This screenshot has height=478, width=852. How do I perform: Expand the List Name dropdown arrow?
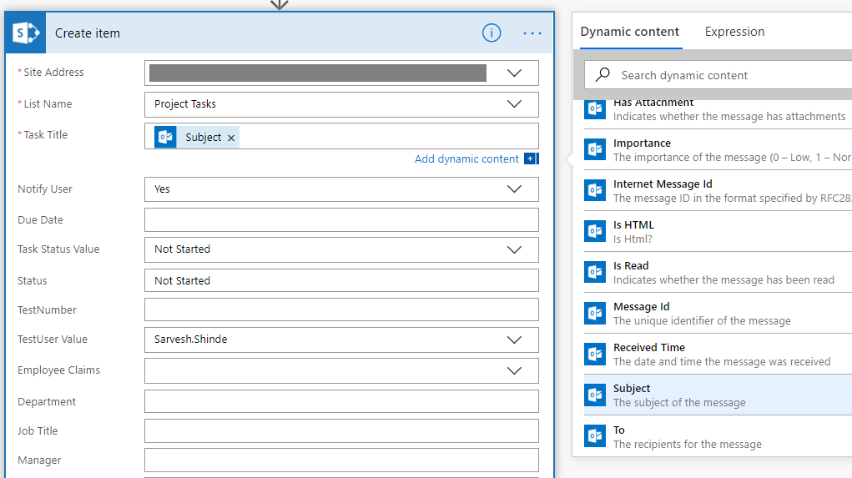pos(514,104)
